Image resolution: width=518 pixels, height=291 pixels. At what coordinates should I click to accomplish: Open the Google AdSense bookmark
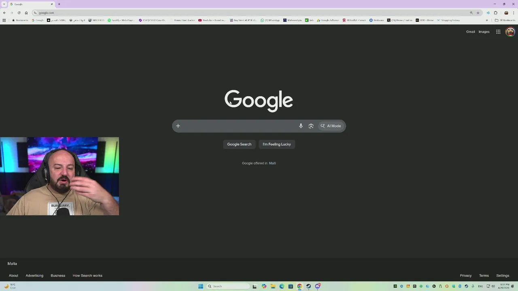coord(328,20)
